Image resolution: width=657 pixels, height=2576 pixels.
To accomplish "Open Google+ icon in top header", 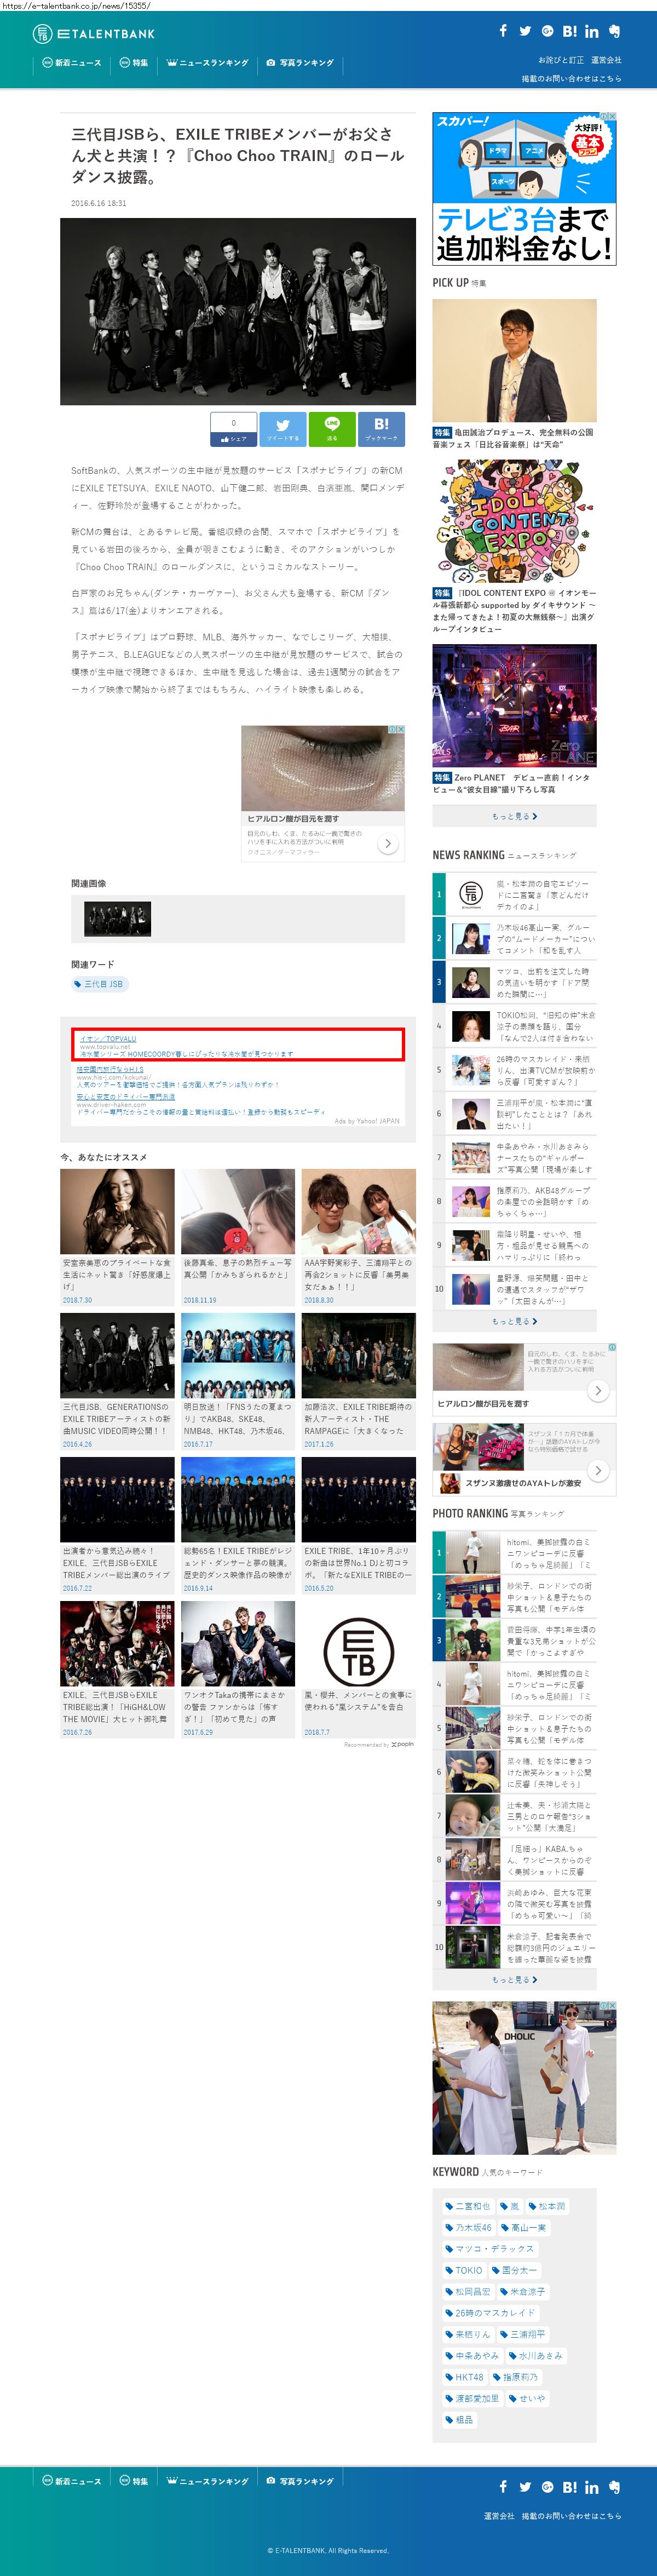I will pos(547,31).
